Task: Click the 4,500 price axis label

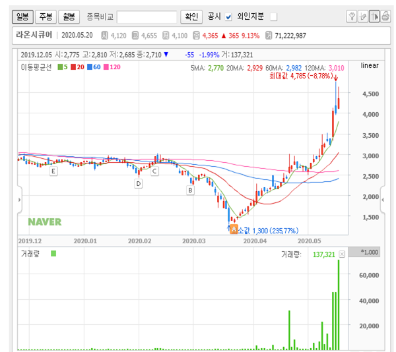Action: click(x=371, y=94)
